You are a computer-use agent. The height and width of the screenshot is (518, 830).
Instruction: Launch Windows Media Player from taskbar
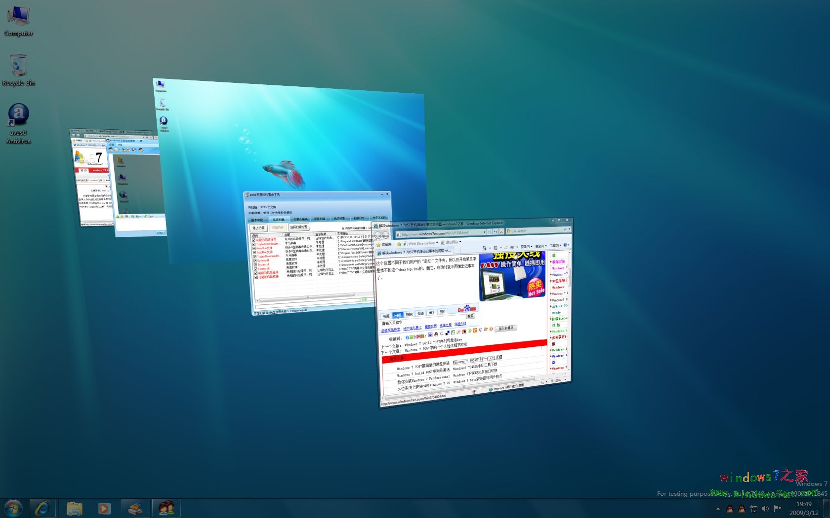(104, 508)
